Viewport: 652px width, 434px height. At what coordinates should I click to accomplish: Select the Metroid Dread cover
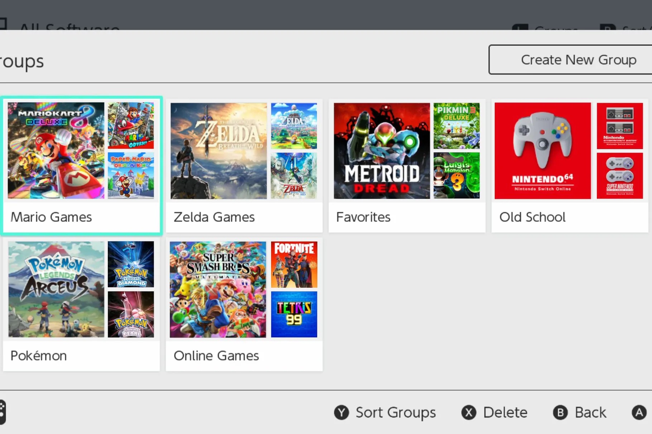[x=382, y=151]
